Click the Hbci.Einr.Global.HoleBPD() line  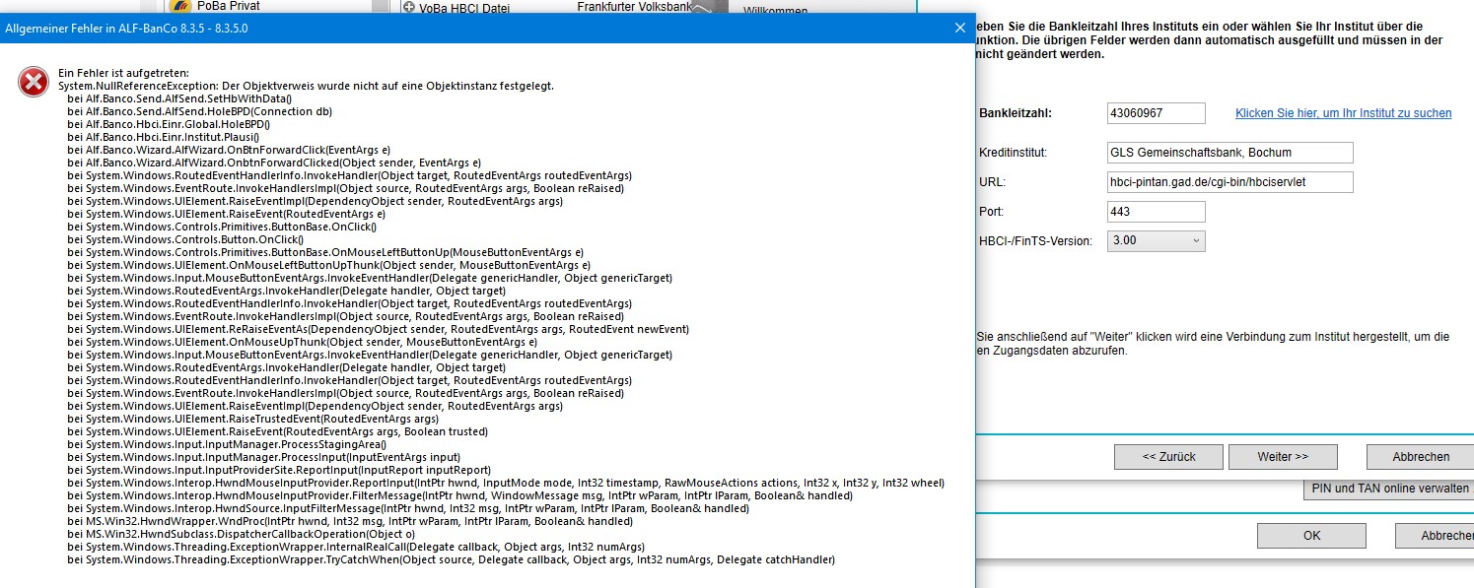click(169, 125)
